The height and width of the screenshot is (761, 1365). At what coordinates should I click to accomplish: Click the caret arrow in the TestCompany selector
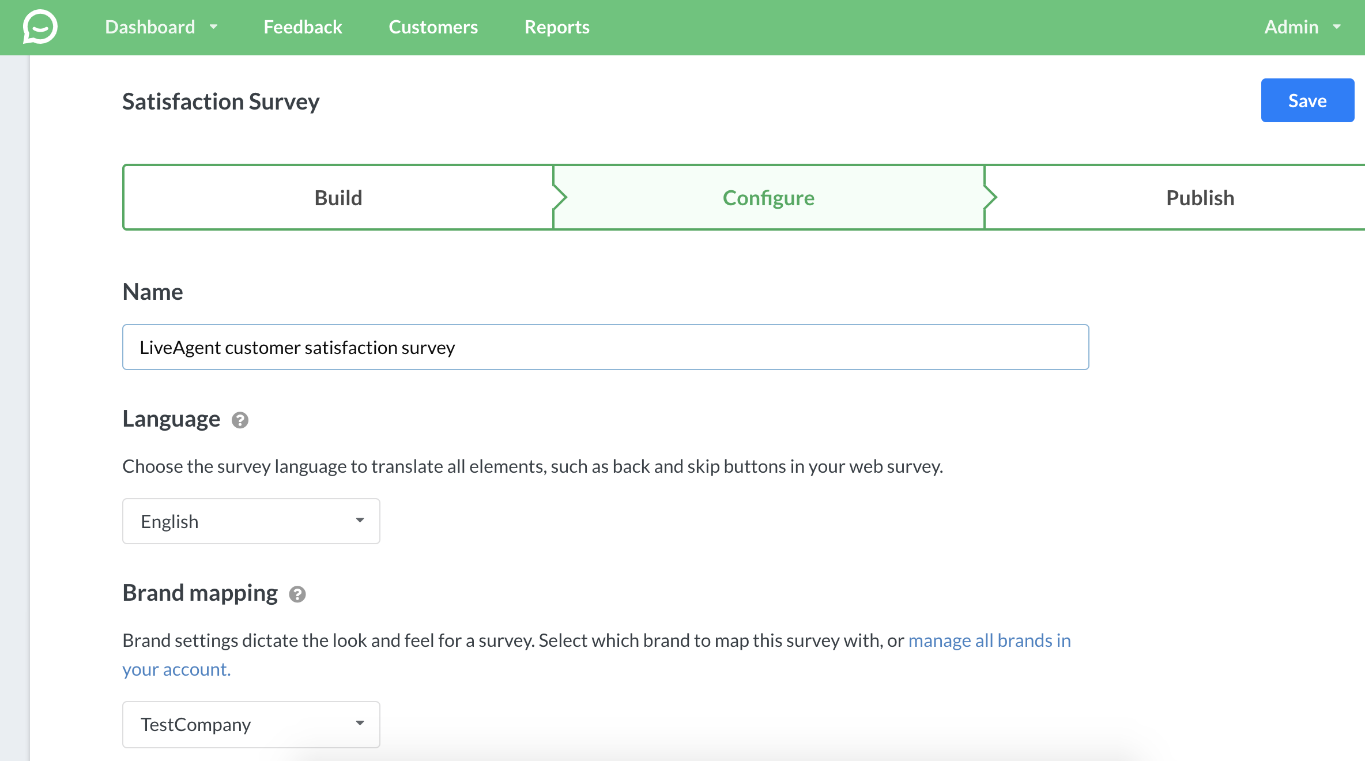pos(360,723)
